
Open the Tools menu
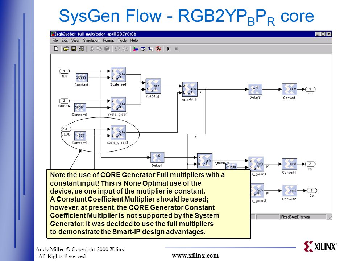tap(122, 40)
